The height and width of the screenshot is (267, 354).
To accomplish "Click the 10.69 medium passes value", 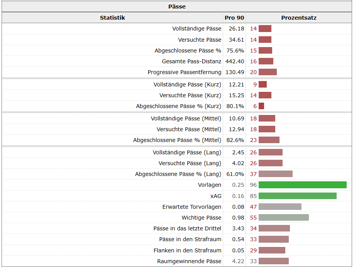I will tap(236, 118).
